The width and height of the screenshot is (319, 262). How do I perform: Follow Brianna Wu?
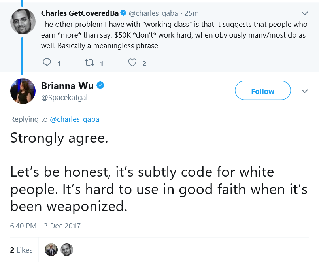point(262,90)
